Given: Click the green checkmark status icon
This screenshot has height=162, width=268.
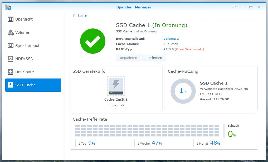Looking at the screenshot, I should tap(93, 41).
